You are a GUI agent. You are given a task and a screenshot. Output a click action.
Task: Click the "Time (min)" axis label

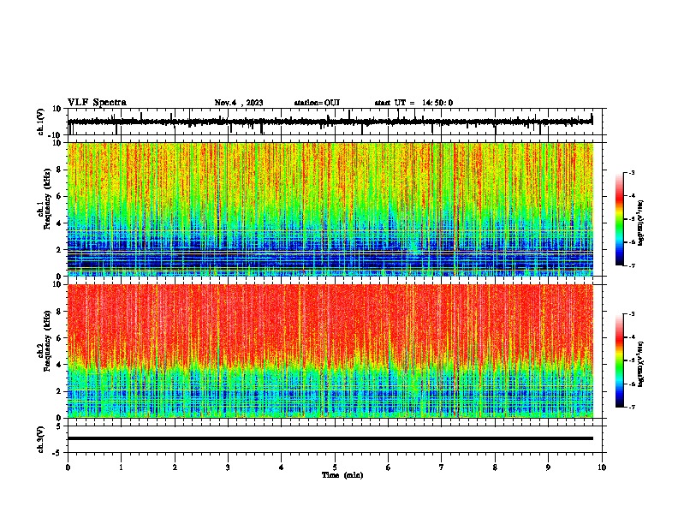[x=342, y=475]
